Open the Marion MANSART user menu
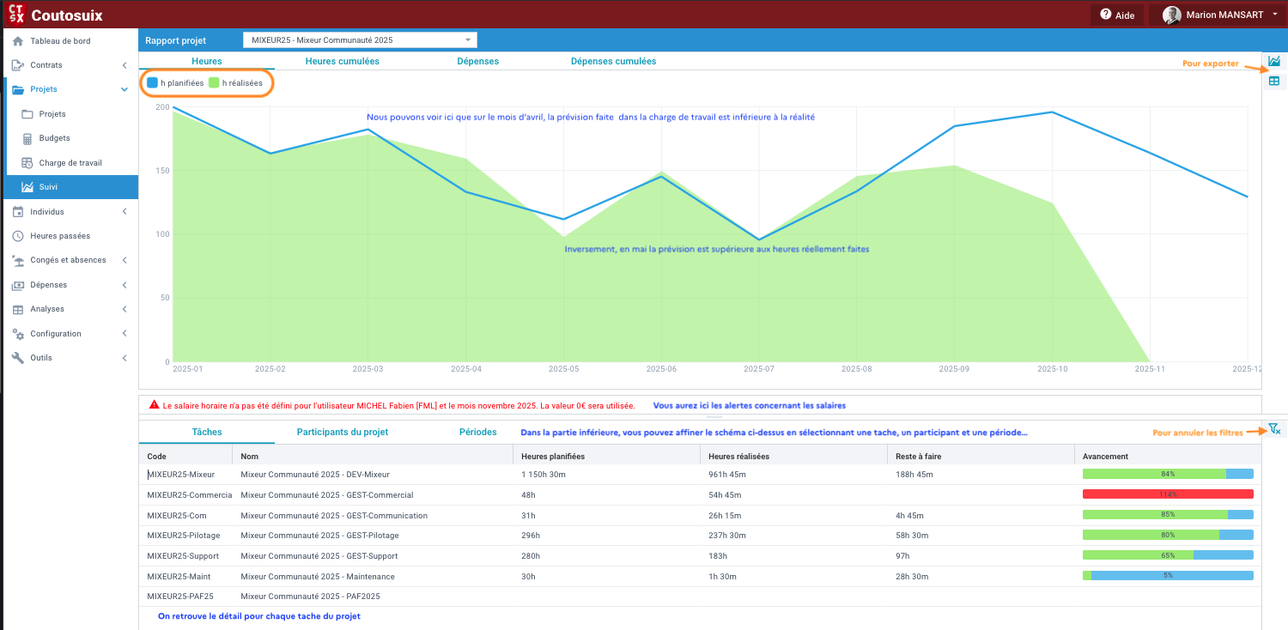The image size is (1288, 630). coord(1219,15)
